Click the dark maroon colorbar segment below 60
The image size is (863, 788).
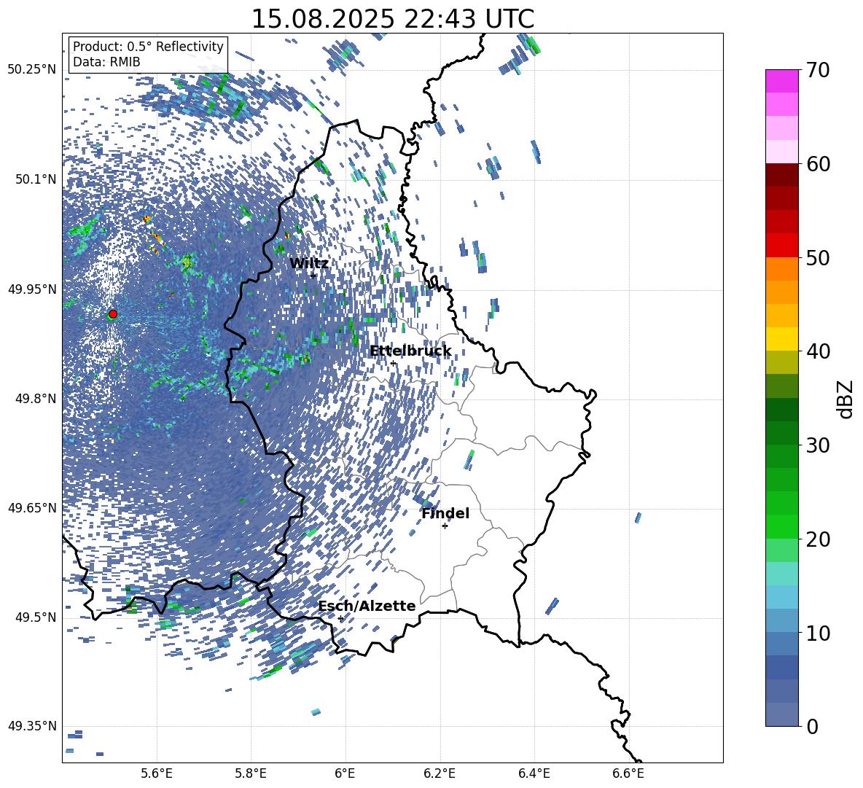coord(781,175)
